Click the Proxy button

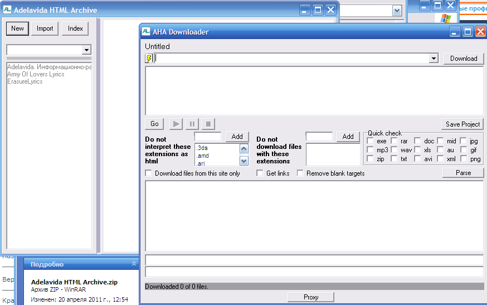pos(311,297)
